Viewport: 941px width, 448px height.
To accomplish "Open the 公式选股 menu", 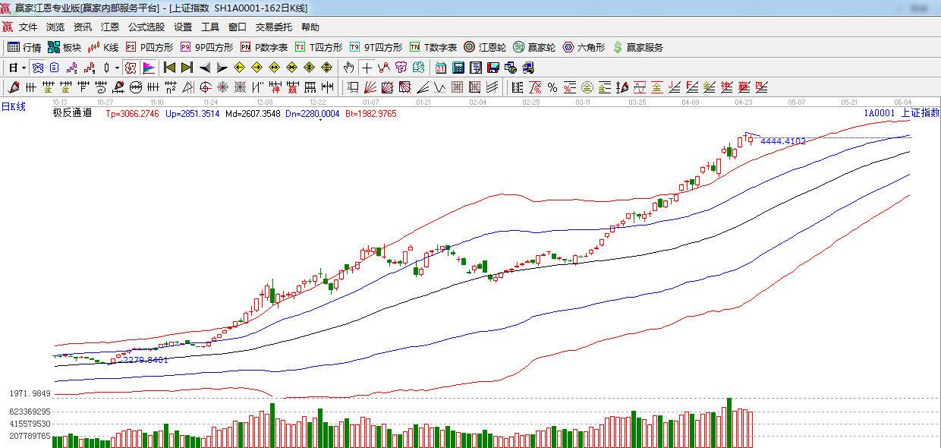I will pos(146,27).
